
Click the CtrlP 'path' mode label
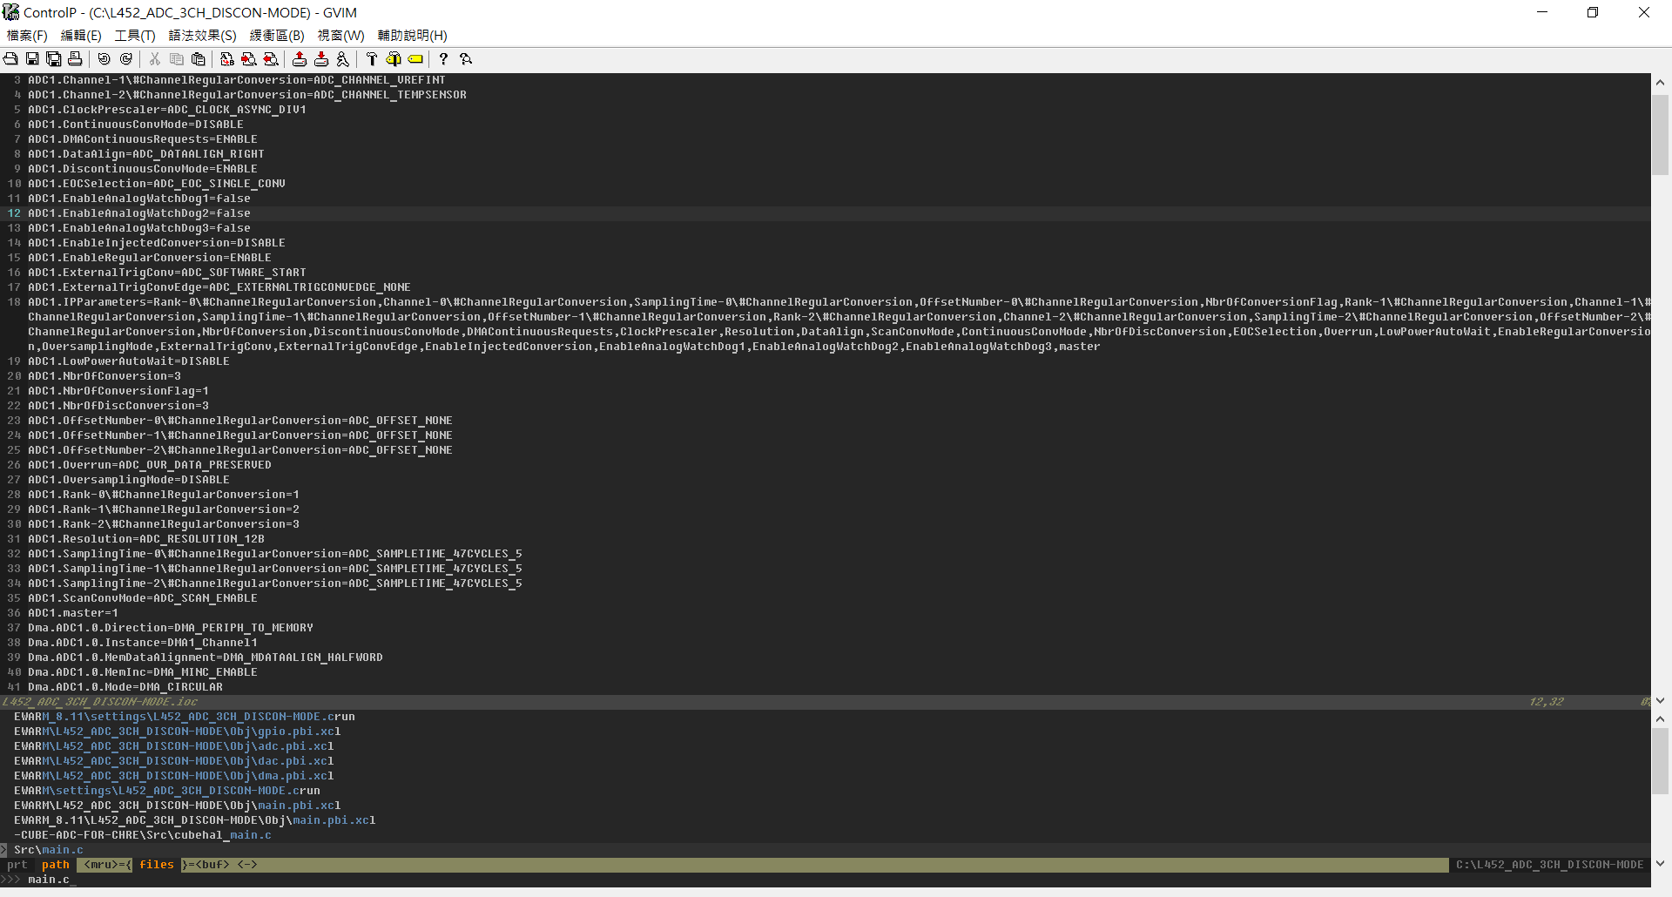tap(56, 865)
